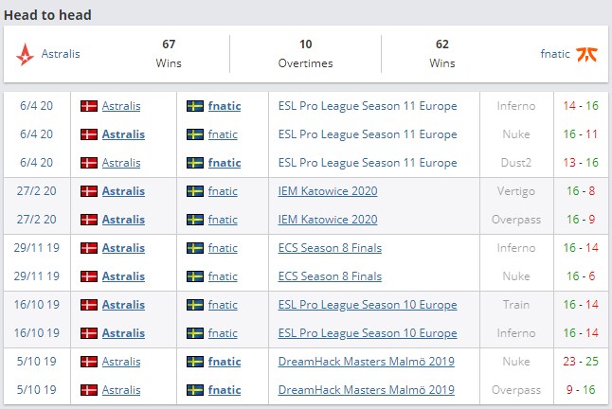612x409 pixels.
Task: Open ESL Pro League Season 10 Europe, Train row
Action: [x=368, y=305]
